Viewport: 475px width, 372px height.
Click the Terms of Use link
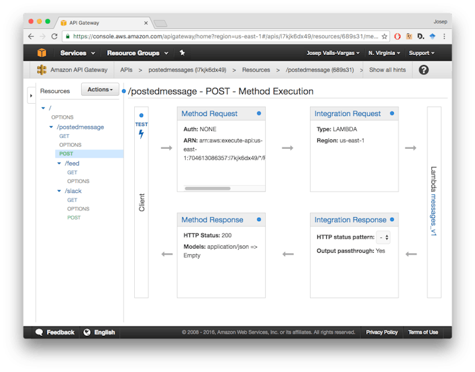(x=423, y=332)
